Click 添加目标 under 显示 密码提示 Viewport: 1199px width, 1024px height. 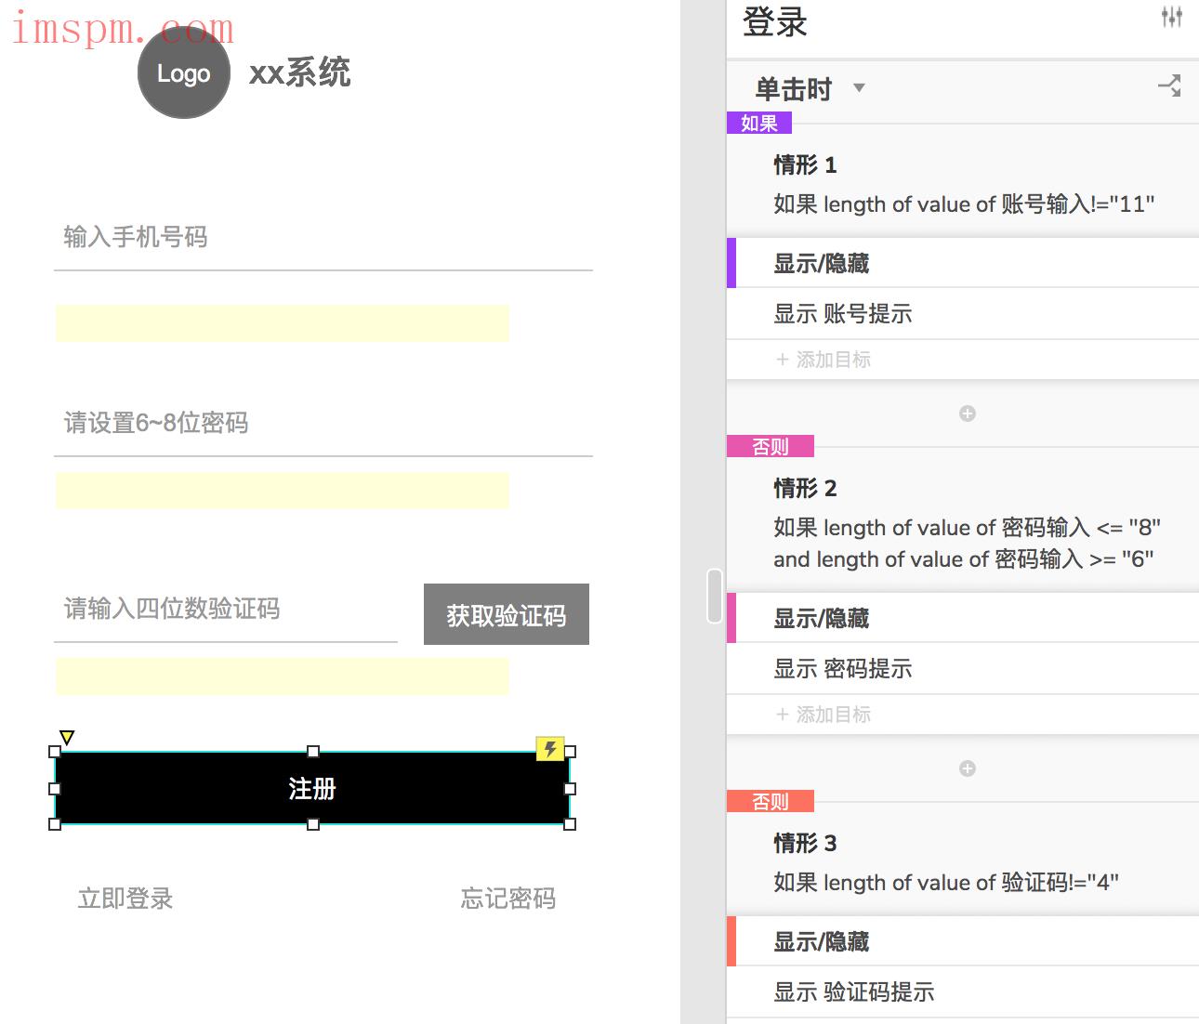823,715
